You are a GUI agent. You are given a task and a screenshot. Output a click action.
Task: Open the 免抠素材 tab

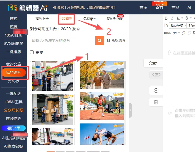pyautogui.click(x=90, y=19)
